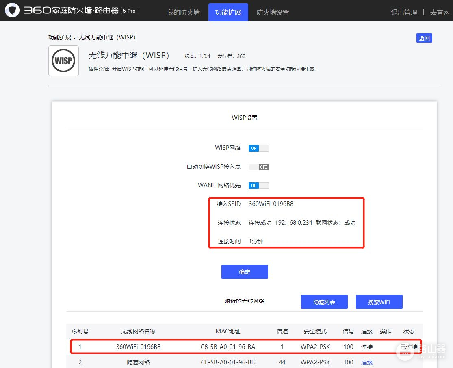Open the 我的防火墙 tab
Image resolution: width=453 pixels, height=368 pixels.
(183, 12)
